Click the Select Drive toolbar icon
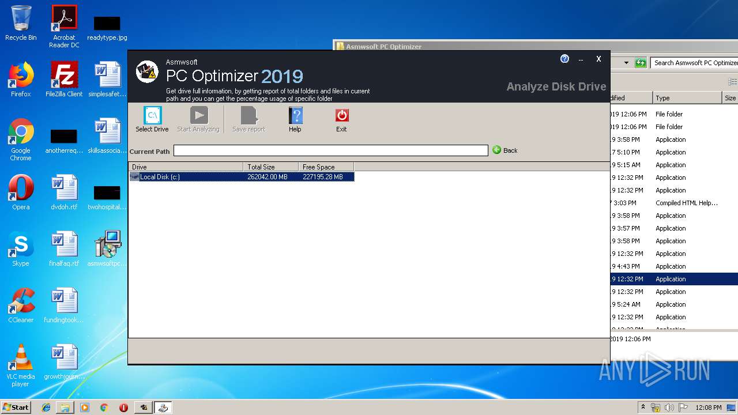Screen dimensions: 738x415 coord(152,119)
